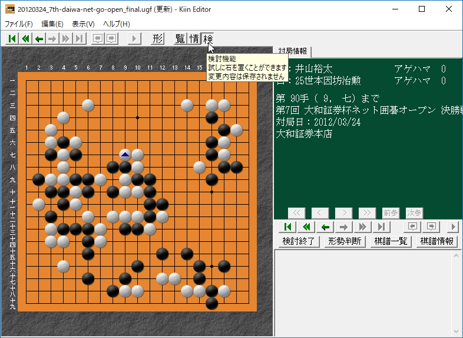Click the Kiin Editor title bar icon
This screenshot has height=338, width=463.
[x=10, y=9]
